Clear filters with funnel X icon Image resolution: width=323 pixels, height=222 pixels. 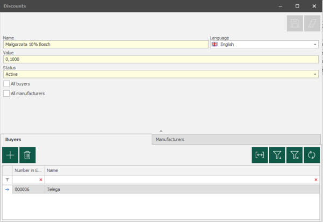point(294,155)
